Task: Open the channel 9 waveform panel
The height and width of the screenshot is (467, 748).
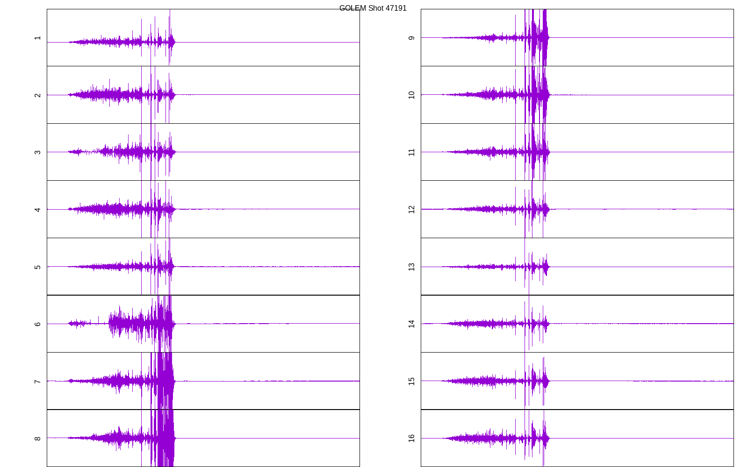Action: [x=577, y=38]
